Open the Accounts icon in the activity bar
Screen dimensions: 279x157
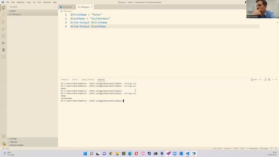(3, 137)
